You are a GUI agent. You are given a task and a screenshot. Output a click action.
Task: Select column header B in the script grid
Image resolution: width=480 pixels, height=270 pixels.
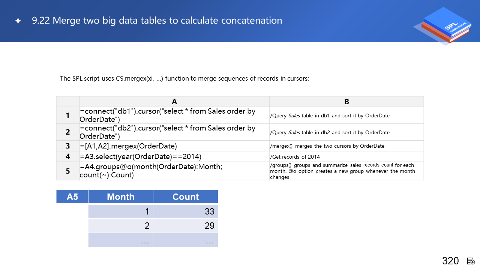coord(346,102)
